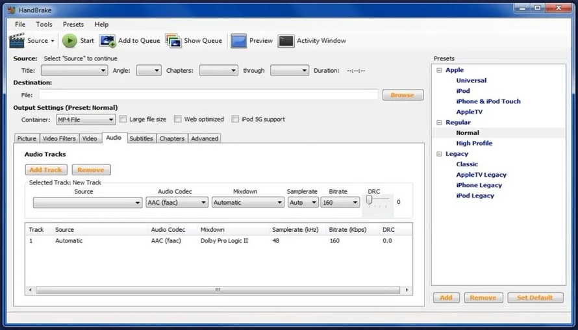Open the chapter end dropdown after 'through'
The image size is (578, 330).
pos(290,70)
